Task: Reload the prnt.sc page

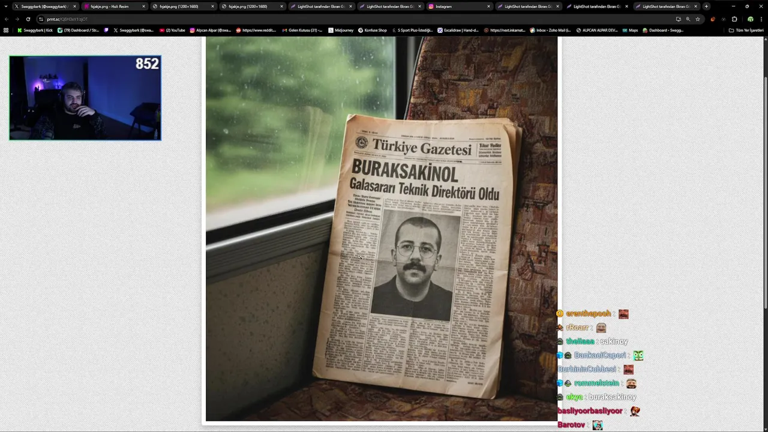Action: click(28, 19)
